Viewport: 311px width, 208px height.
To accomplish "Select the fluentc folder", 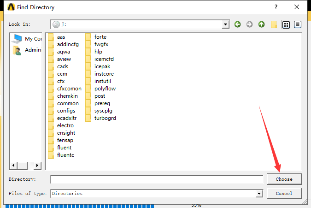I will (61, 155).
